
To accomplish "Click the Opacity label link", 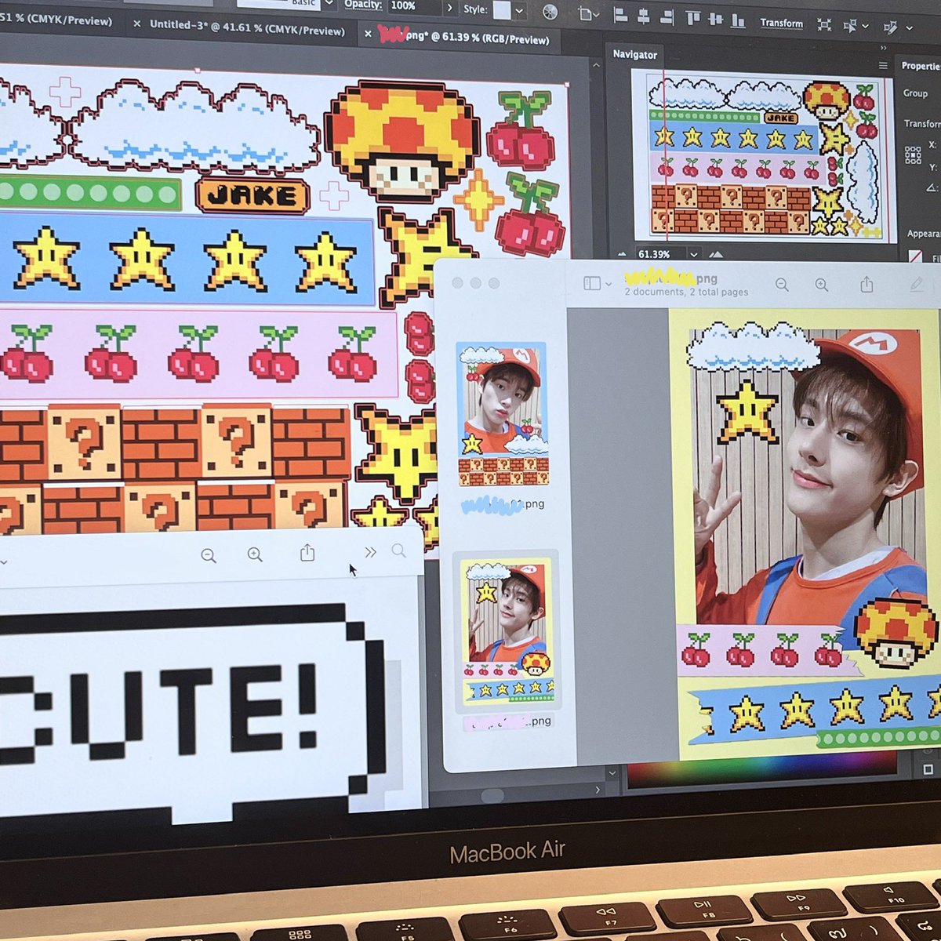I will tap(363, 4).
